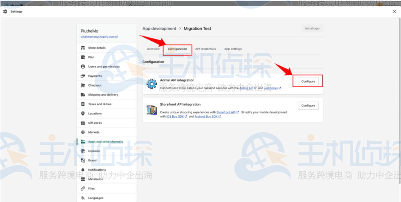Close the Settings window with X
The width and height of the screenshot is (401, 202).
click(394, 12)
